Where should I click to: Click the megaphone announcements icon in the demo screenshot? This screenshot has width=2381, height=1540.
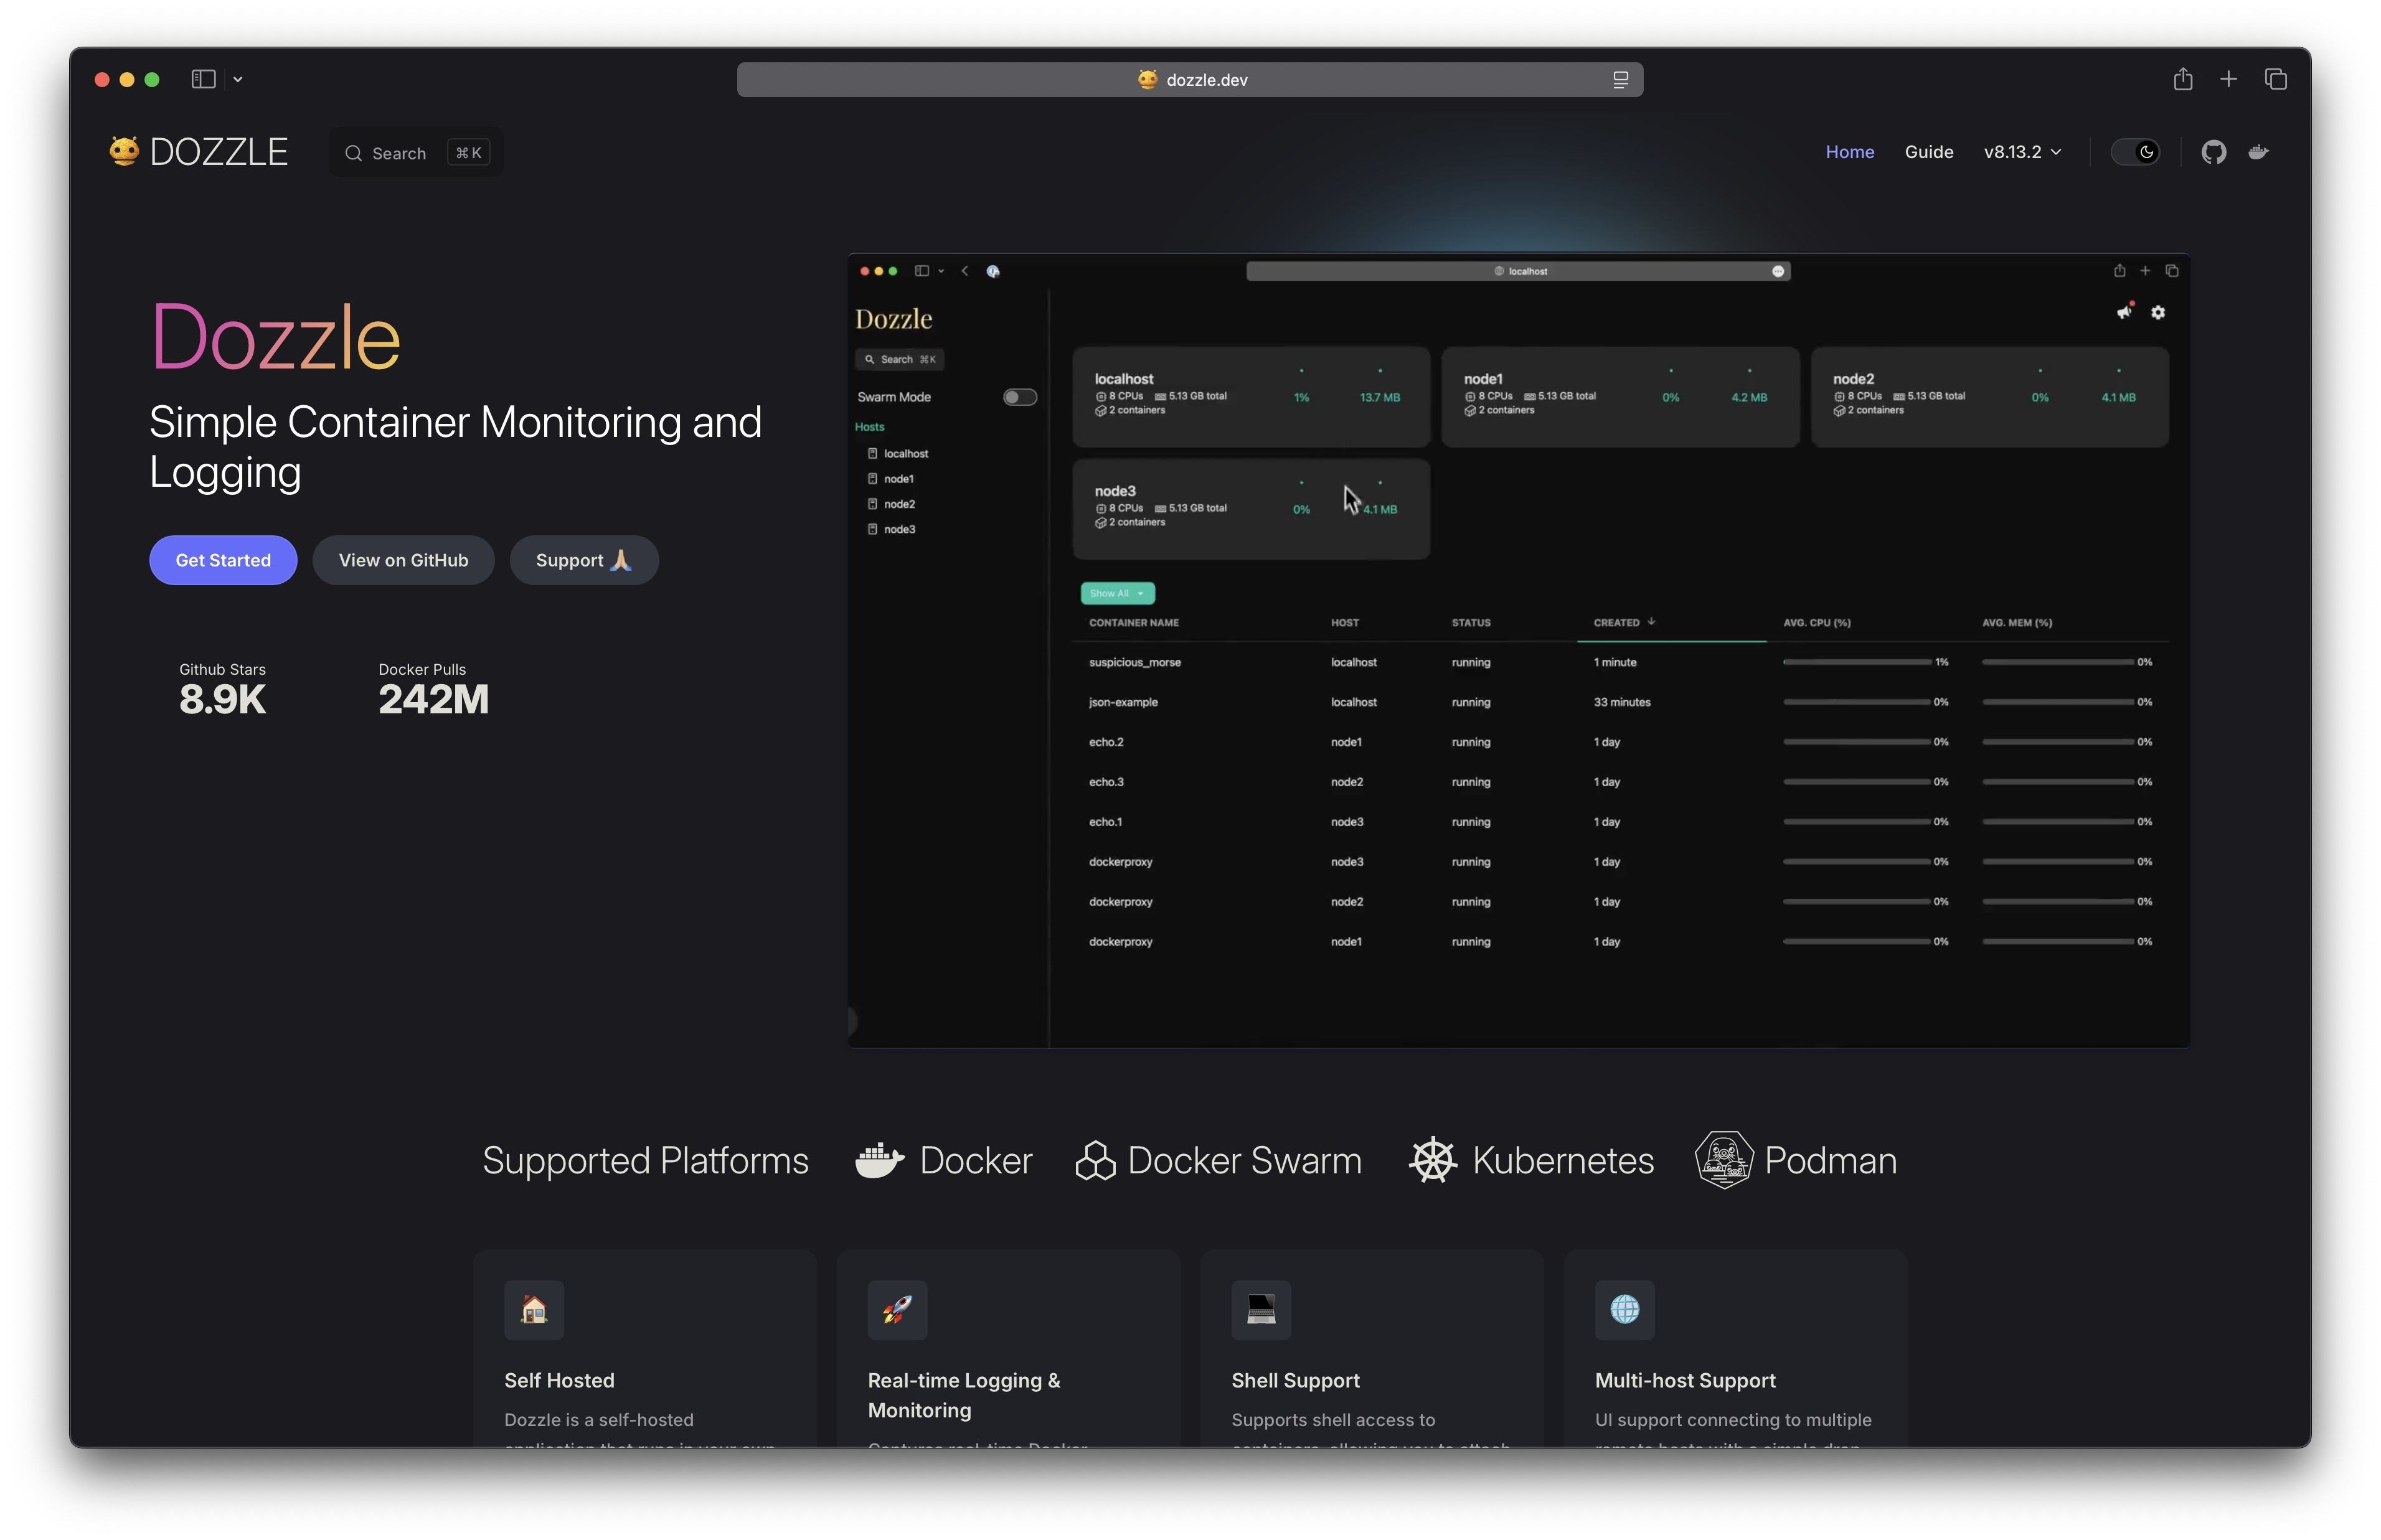(x=2124, y=312)
